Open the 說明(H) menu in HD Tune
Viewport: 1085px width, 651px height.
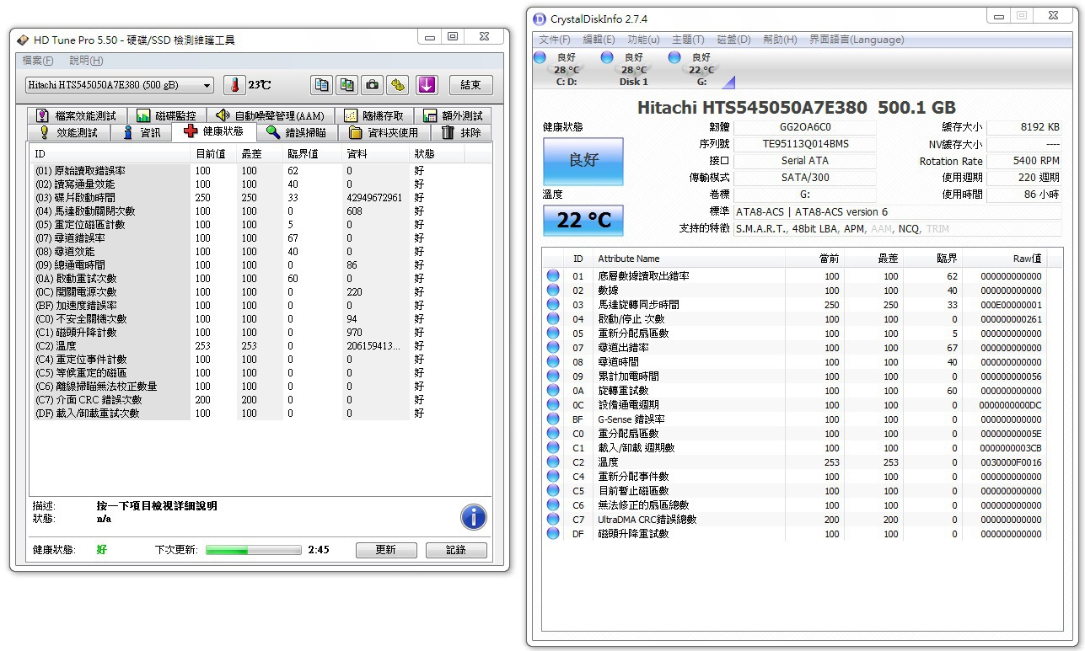coord(86,61)
